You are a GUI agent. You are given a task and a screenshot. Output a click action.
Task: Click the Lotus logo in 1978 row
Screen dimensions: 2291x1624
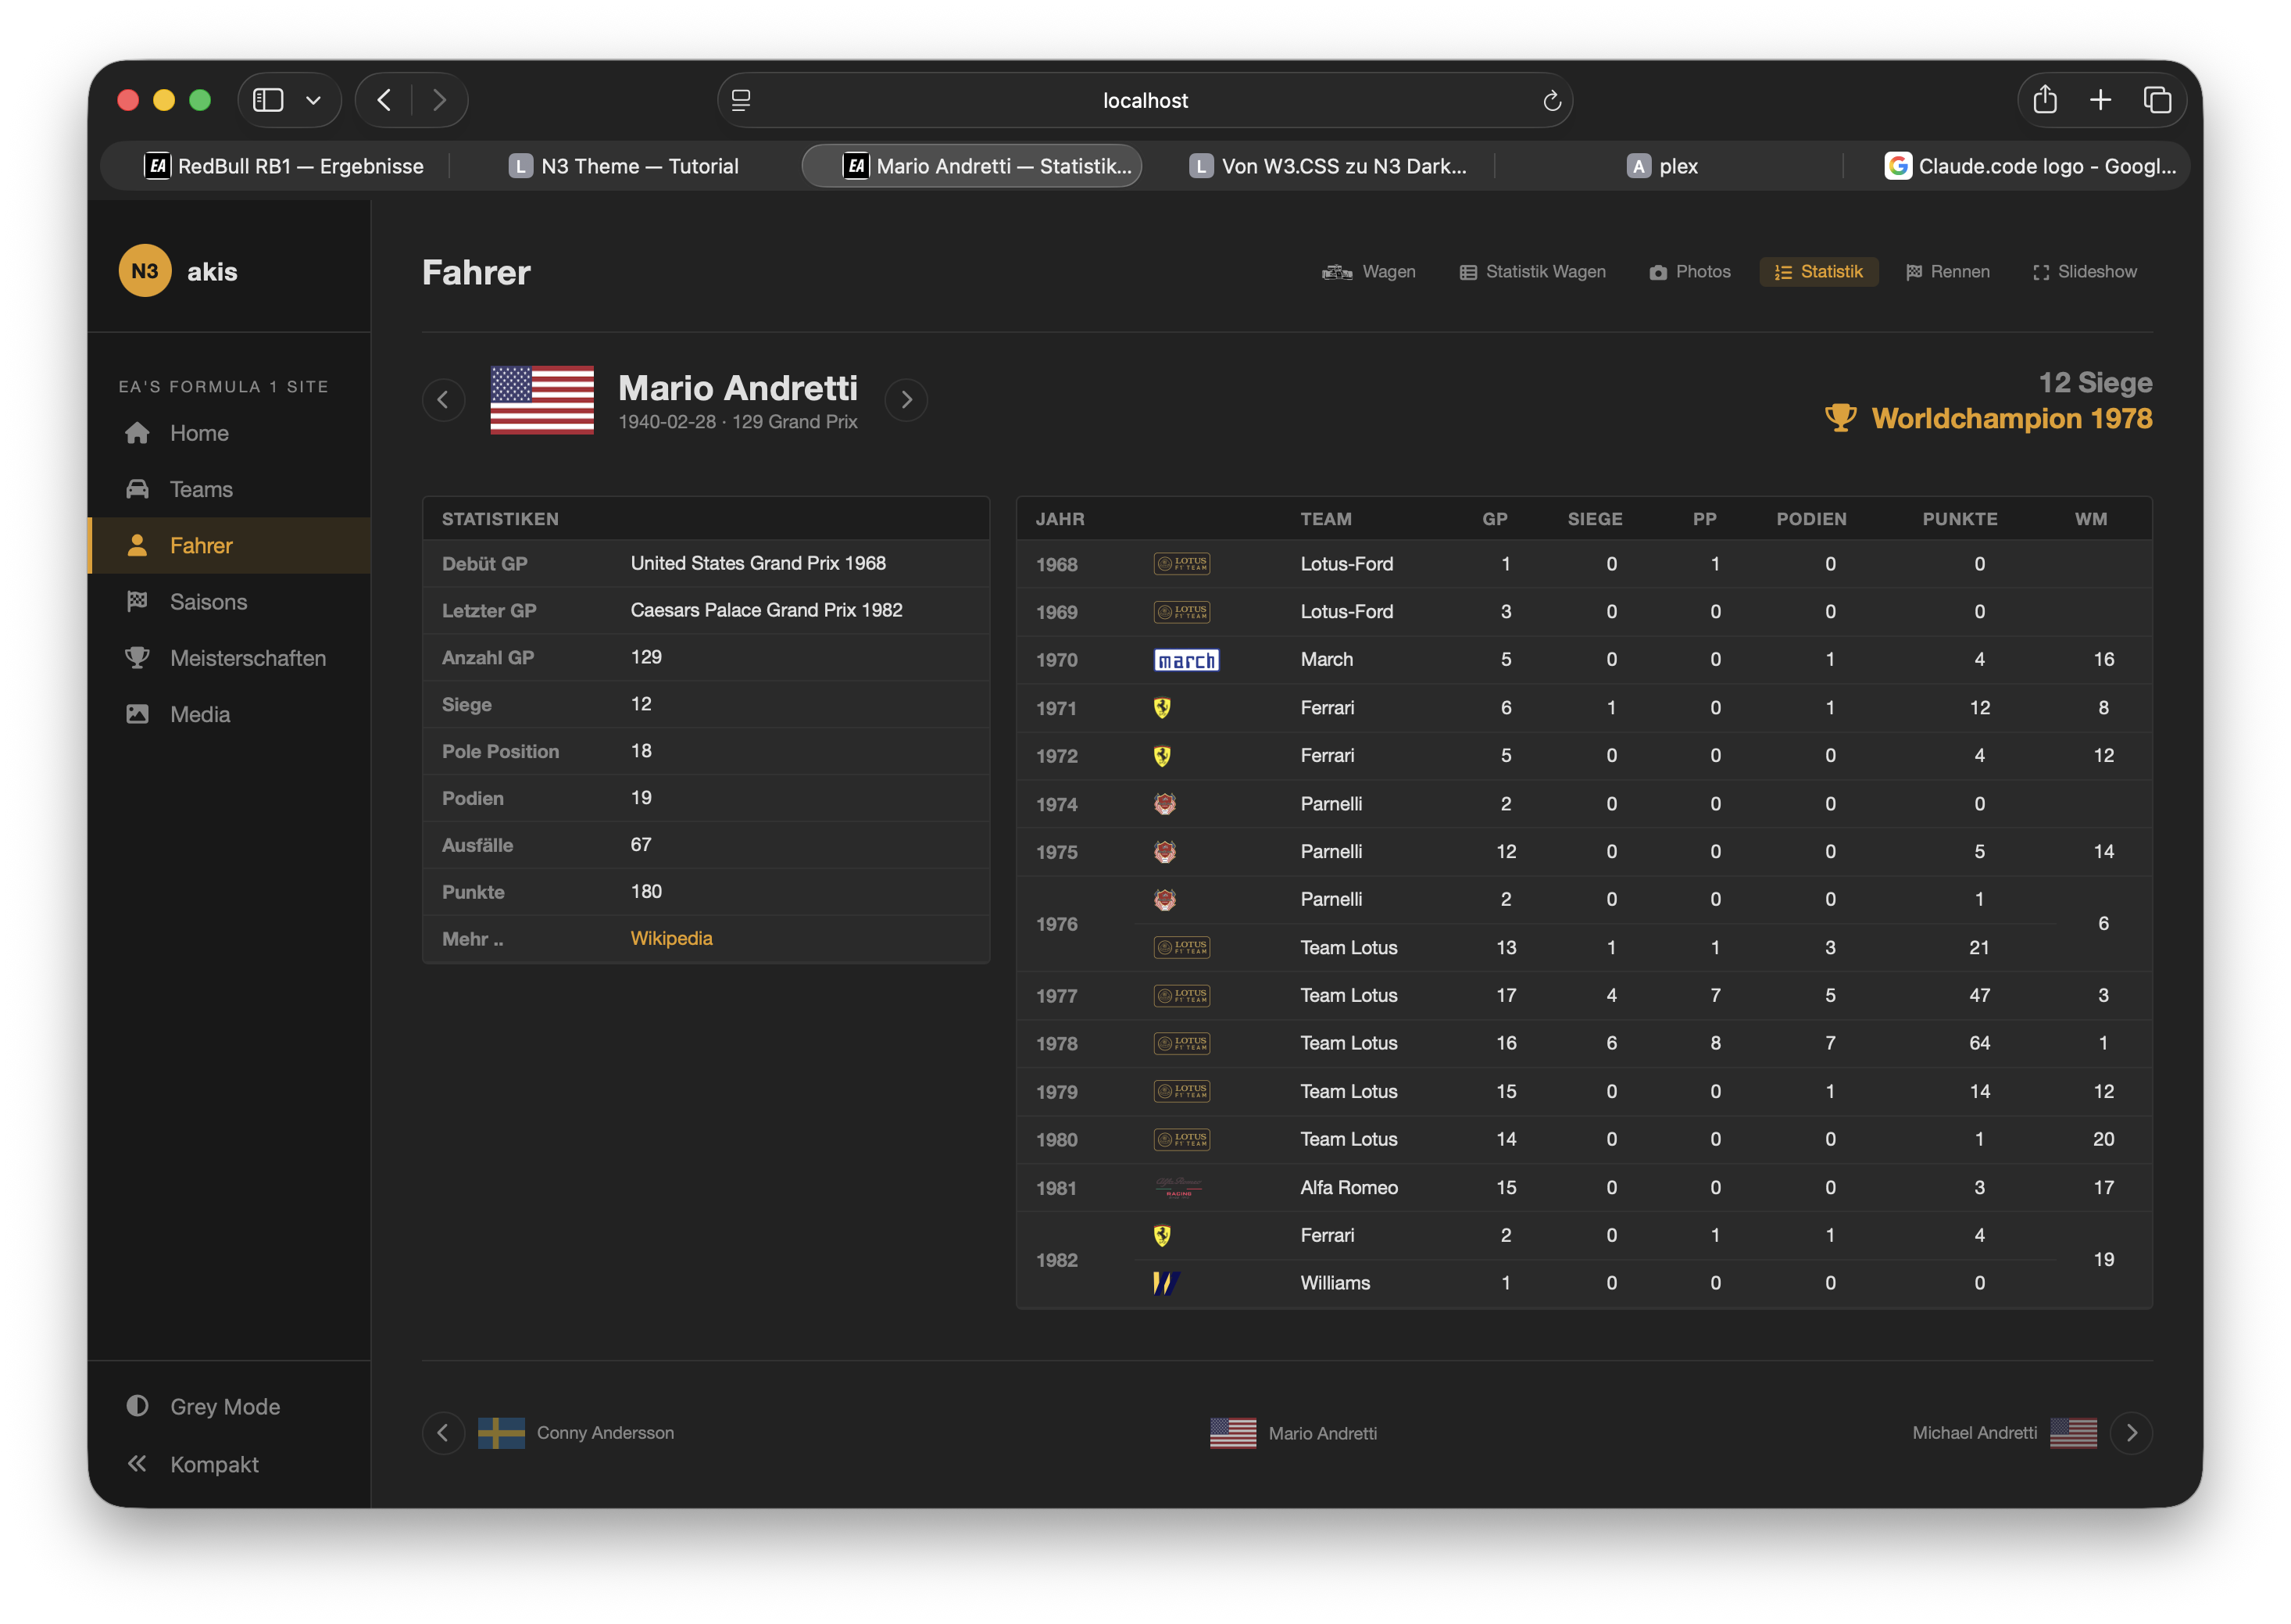1181,1043
